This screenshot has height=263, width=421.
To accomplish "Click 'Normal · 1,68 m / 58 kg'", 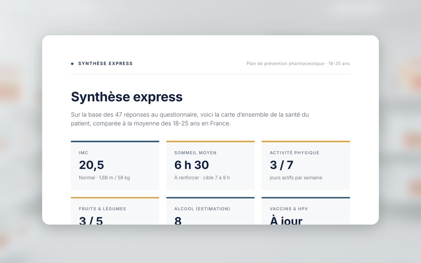I will pos(104,178).
